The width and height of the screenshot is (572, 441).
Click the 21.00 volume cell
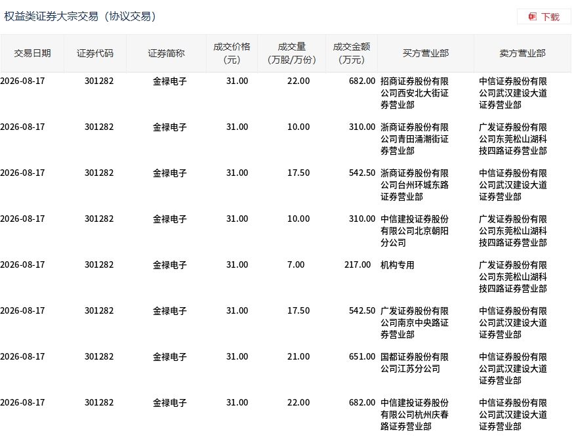(x=298, y=356)
